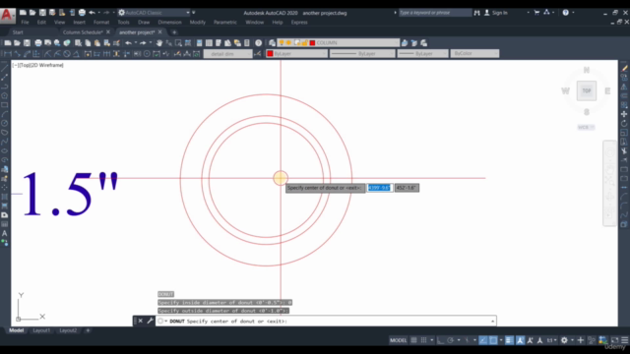
Task: Click the Pan hand icon
Action: [159, 43]
